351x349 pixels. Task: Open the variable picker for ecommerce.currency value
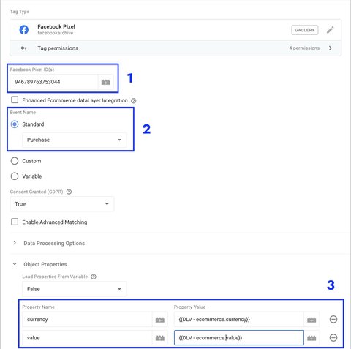tap(312, 320)
